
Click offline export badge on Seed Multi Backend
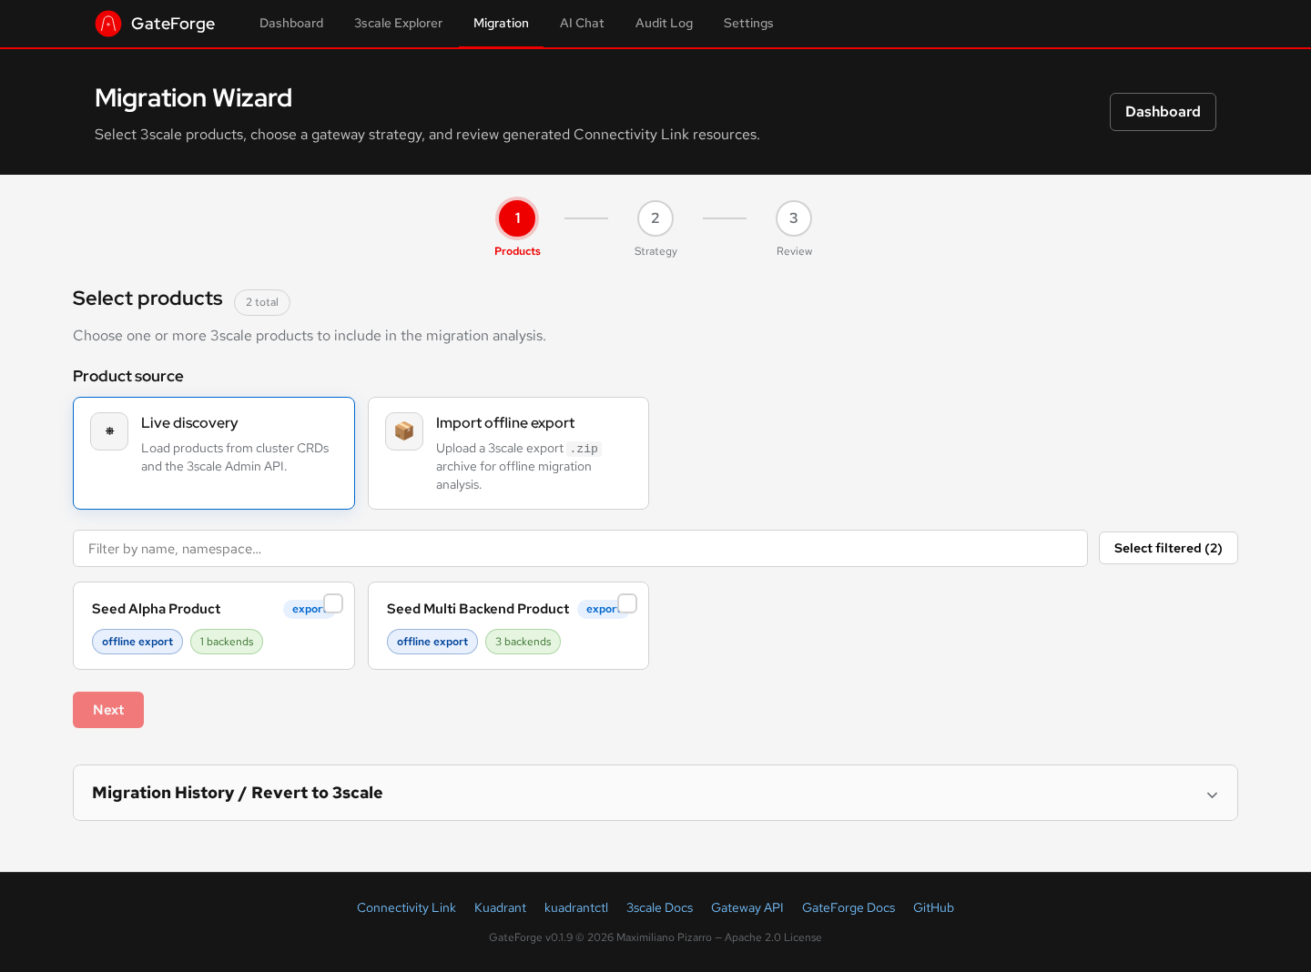432,642
